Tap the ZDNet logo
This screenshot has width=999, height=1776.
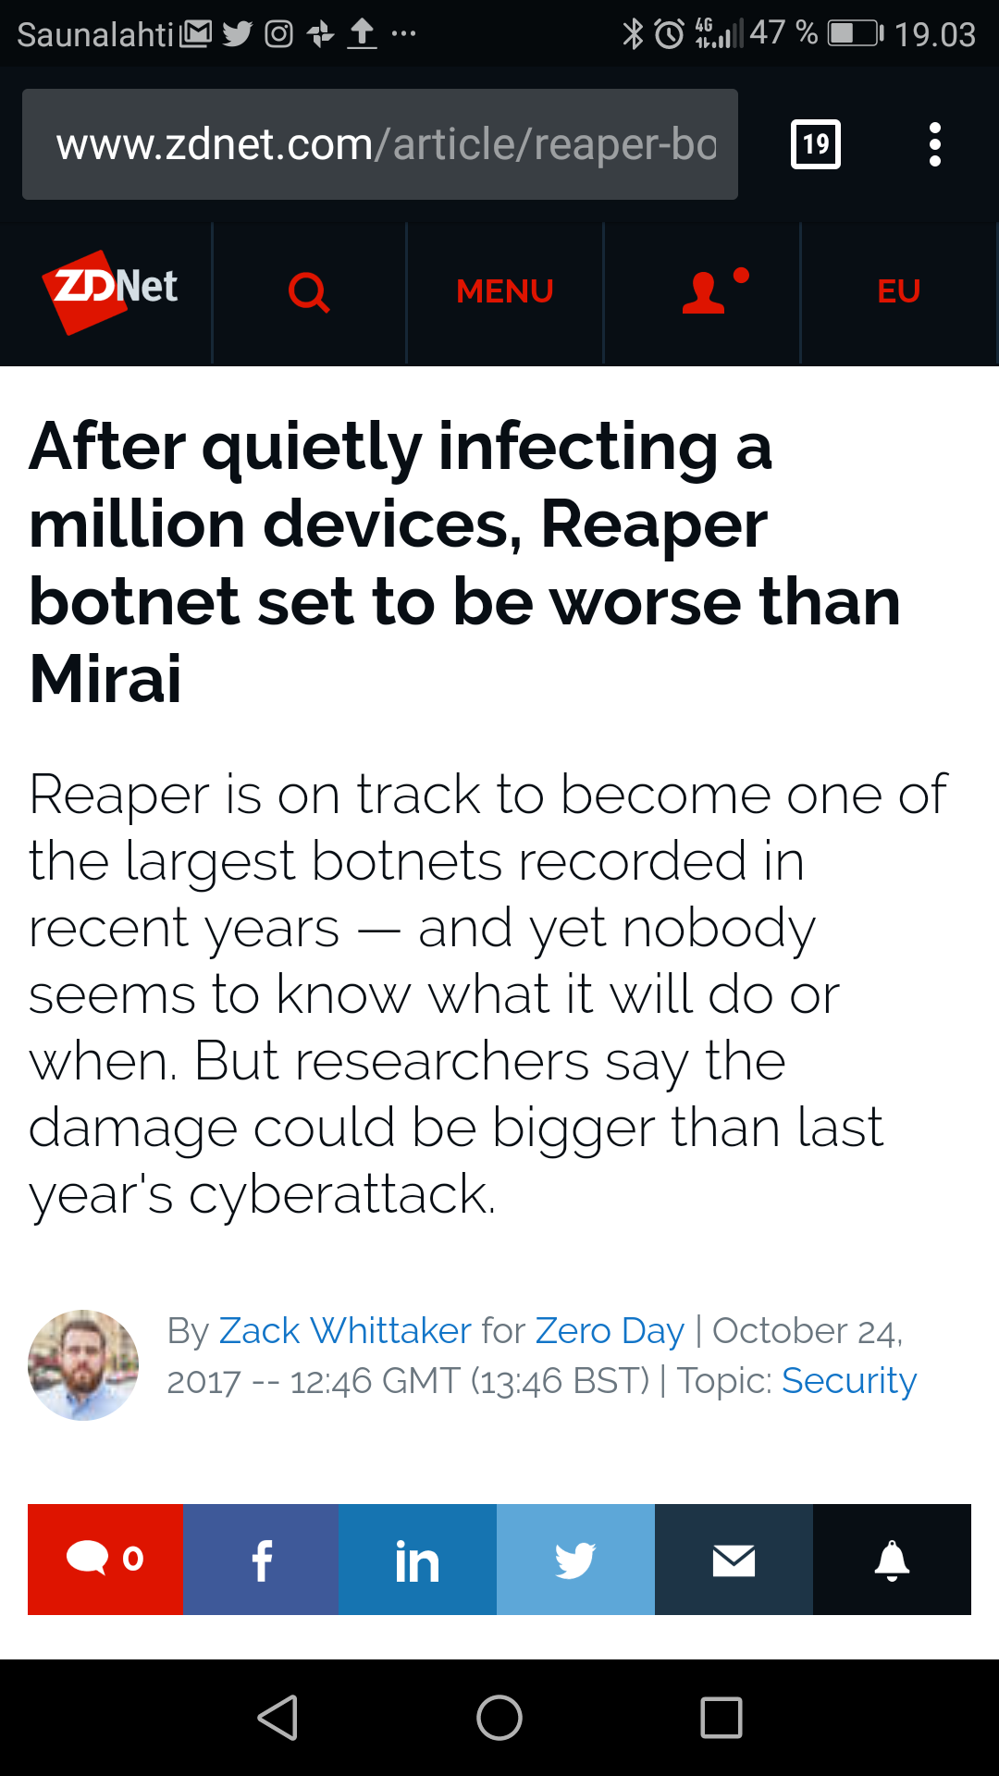[x=110, y=290]
